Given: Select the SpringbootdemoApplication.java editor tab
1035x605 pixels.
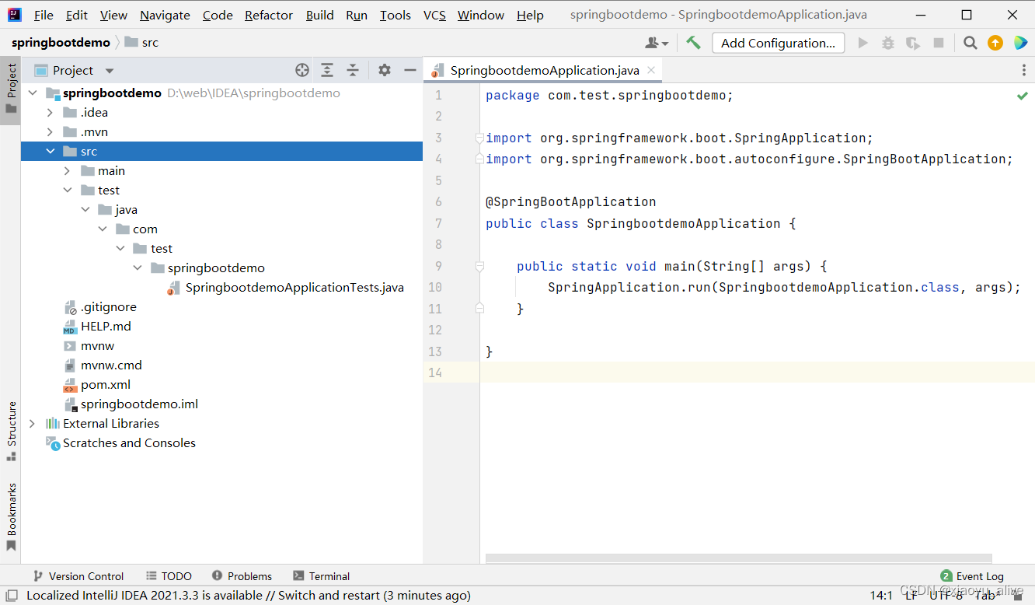Looking at the screenshot, I should (x=542, y=70).
